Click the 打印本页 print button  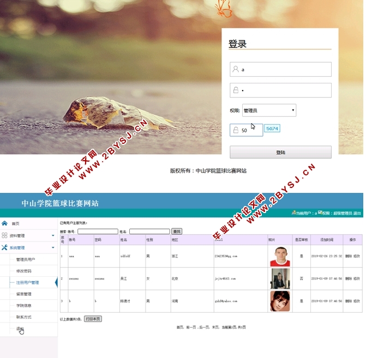pos(93,319)
